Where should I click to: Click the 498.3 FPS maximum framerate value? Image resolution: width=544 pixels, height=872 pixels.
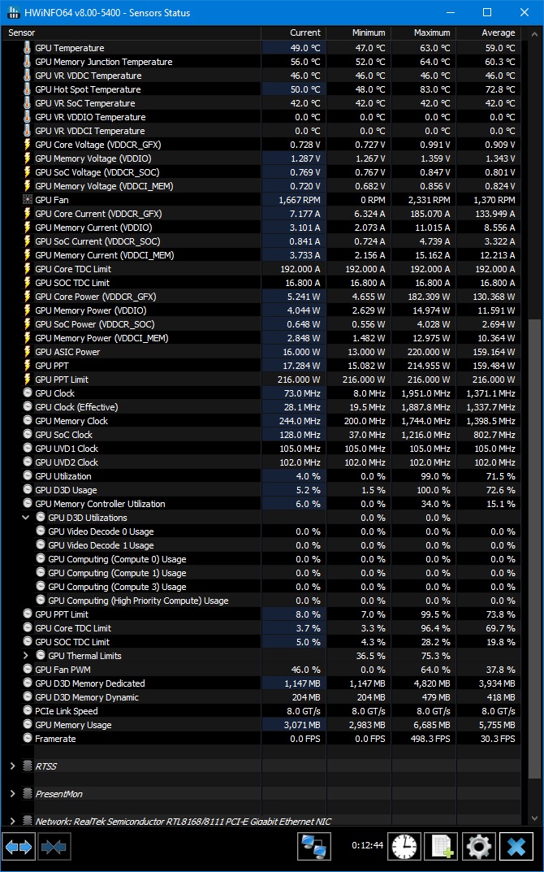430,739
